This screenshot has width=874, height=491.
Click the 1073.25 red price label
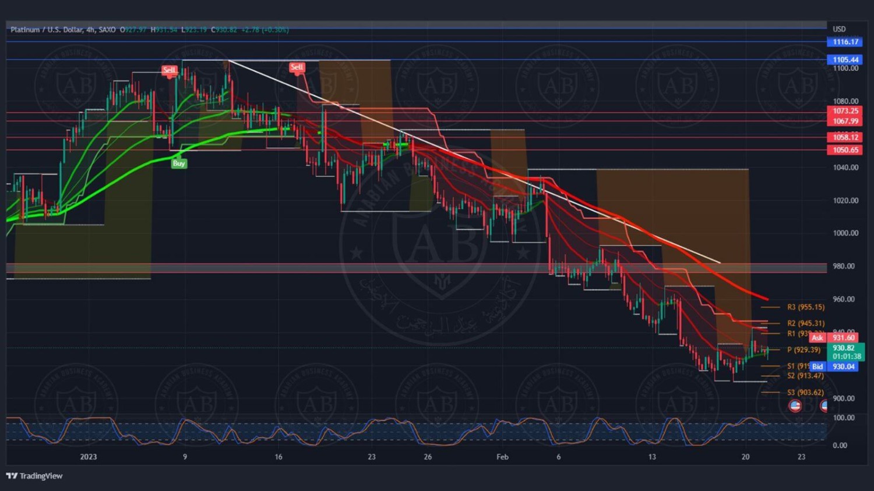point(845,111)
